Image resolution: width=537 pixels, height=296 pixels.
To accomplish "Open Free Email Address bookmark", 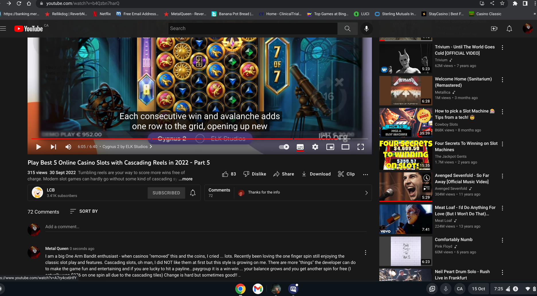I will pos(137,14).
